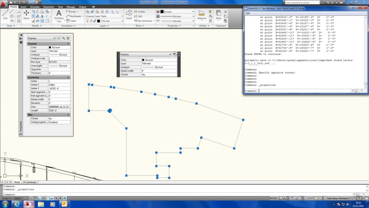Click the Closed value in Quick Properties

(x=159, y=74)
